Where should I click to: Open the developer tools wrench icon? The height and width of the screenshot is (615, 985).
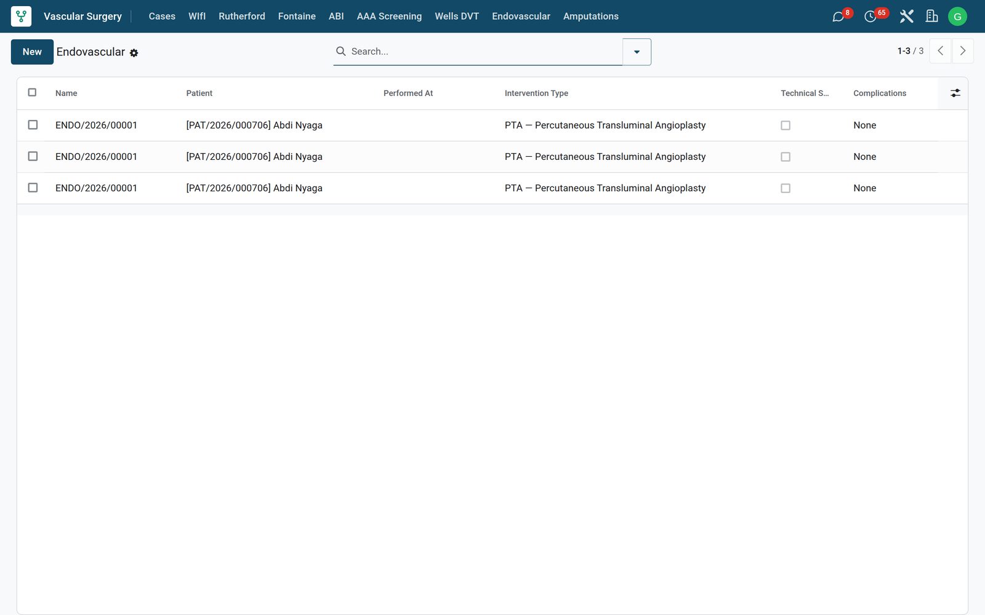[x=906, y=17]
